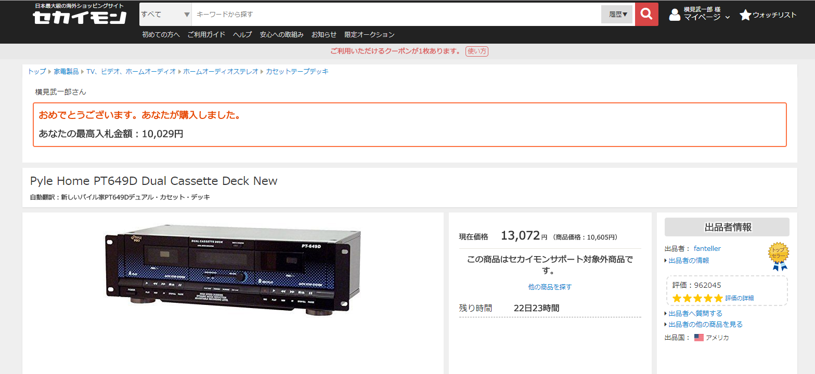Go to the 家電製品 breadcrumb
Screen dimensions: 815x374
66,72
